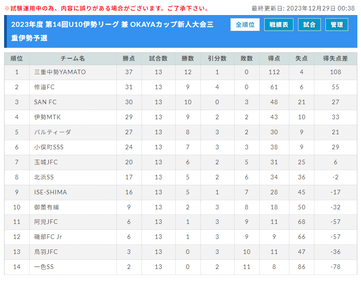
Task: Select team 伊勢MTK
Action: 47,117
